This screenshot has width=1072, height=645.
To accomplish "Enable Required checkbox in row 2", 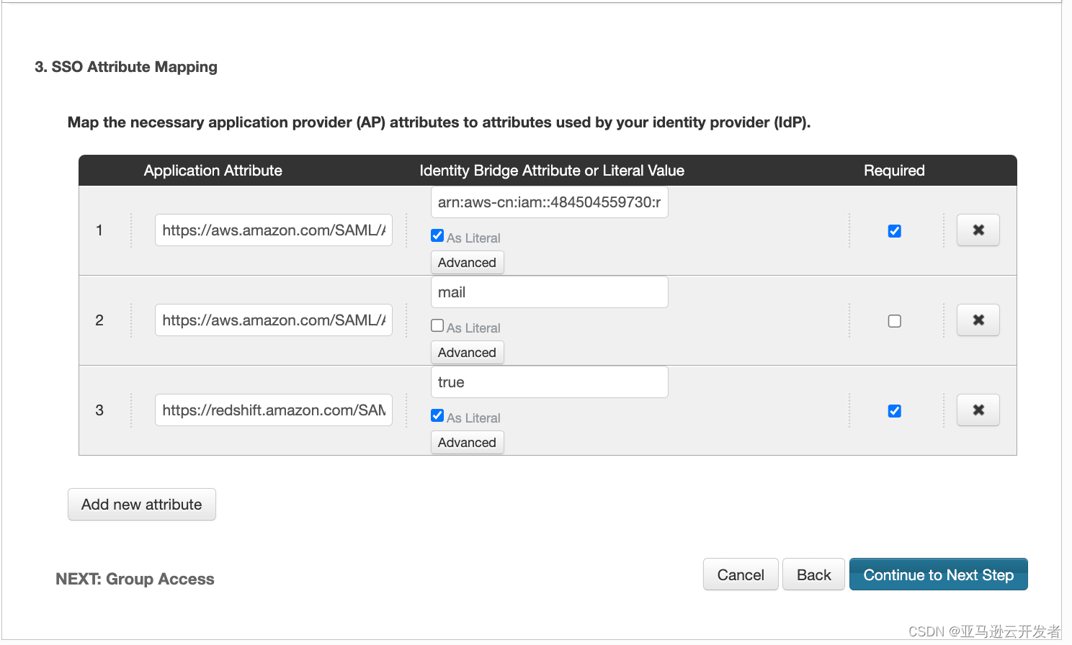I will (x=895, y=321).
